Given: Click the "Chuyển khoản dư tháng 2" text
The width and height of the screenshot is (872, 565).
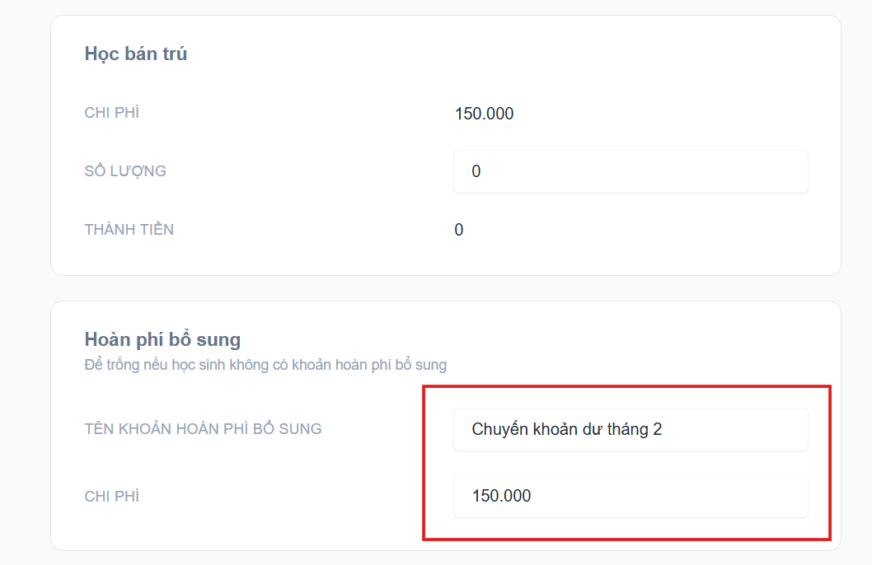Looking at the screenshot, I should (566, 429).
